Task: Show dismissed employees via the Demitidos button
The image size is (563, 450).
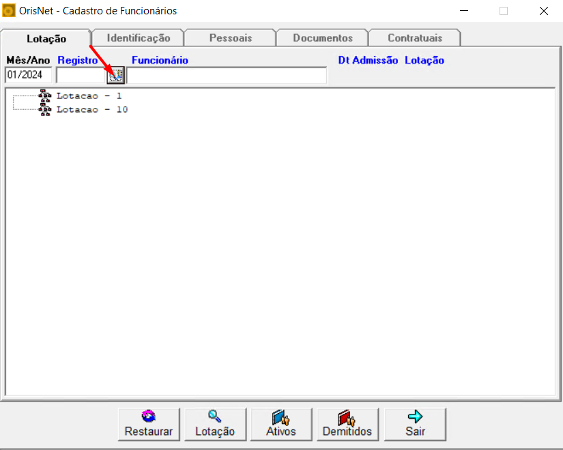Action: pyautogui.click(x=347, y=424)
